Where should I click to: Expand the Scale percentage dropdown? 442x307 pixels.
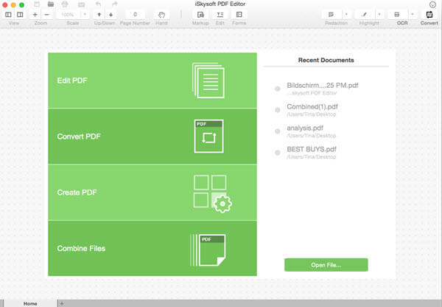coord(85,15)
